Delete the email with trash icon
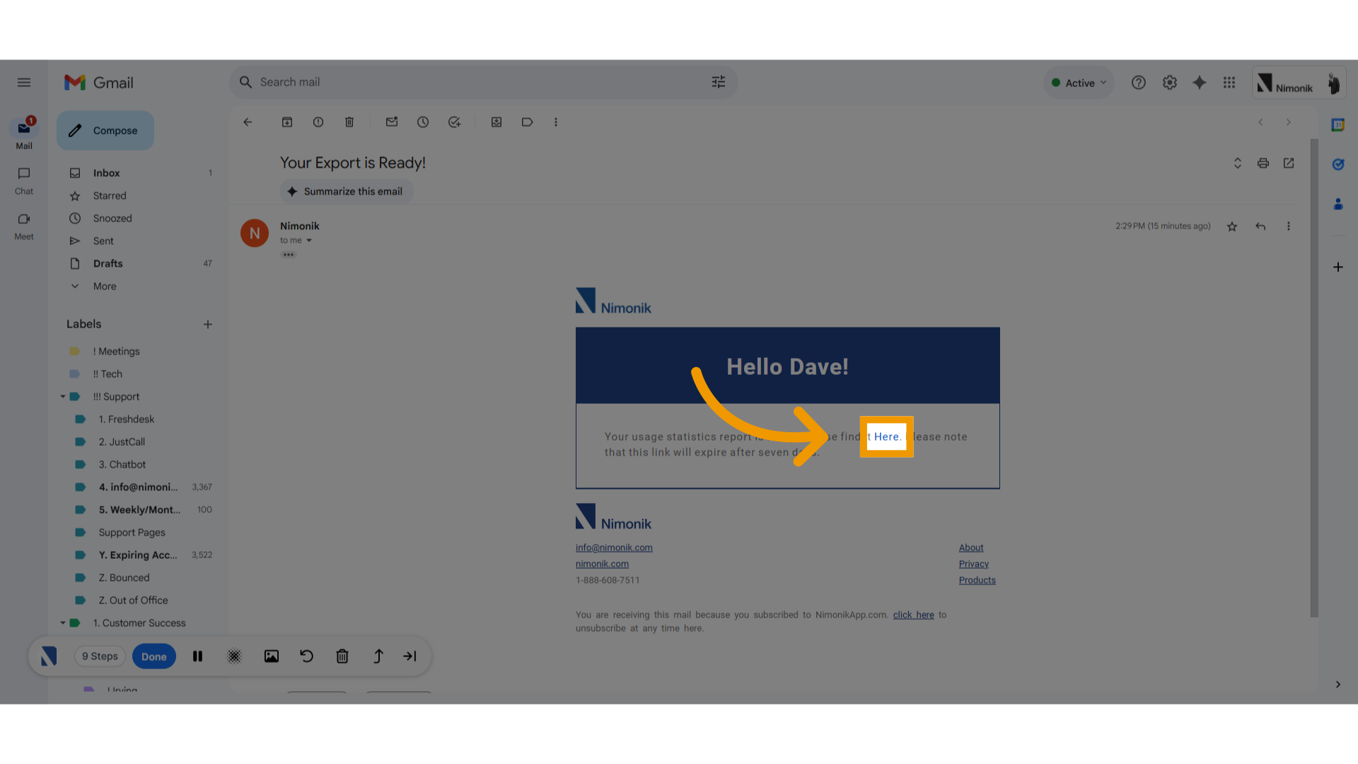The height and width of the screenshot is (764, 1358). [x=349, y=122]
